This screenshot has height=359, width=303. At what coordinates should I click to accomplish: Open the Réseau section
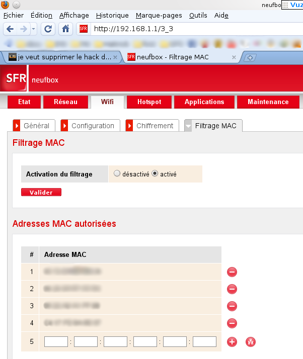pos(65,102)
